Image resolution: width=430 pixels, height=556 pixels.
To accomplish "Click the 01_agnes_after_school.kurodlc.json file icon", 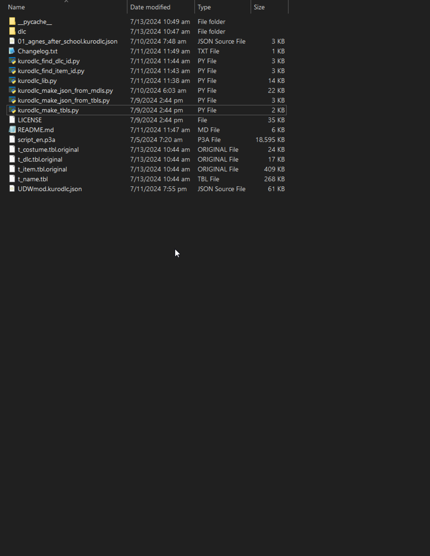I will [x=12, y=41].
